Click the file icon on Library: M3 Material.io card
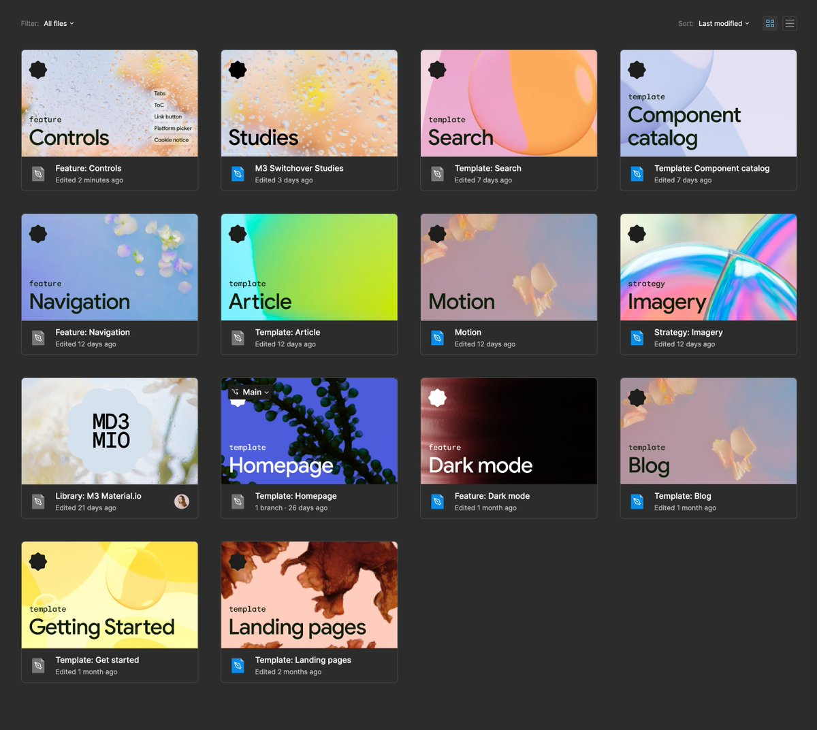This screenshot has width=817, height=730. (x=38, y=501)
